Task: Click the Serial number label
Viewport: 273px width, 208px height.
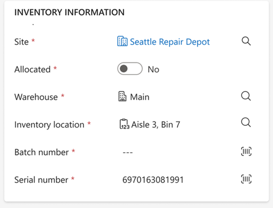Action: 41,180
